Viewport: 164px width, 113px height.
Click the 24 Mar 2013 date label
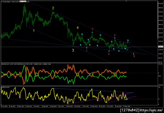[69, 106]
